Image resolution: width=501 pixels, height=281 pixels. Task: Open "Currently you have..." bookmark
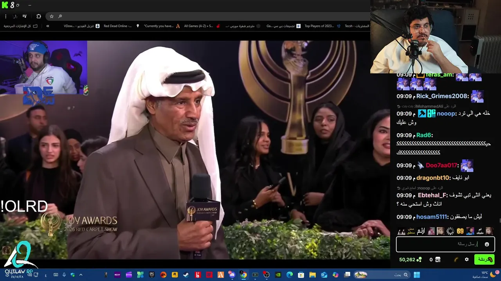(x=162, y=26)
